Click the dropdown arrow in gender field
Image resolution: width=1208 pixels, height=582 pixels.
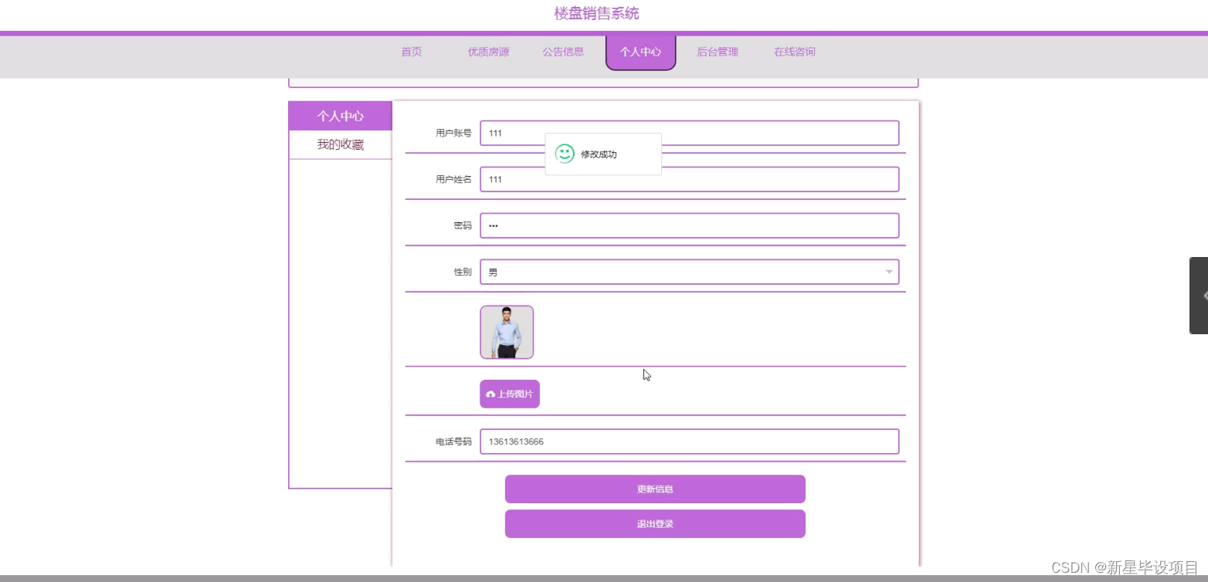click(888, 272)
